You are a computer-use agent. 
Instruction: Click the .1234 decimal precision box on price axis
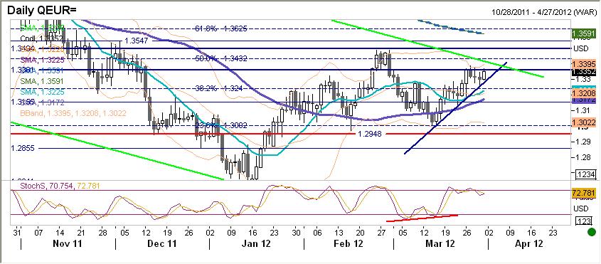[x=586, y=174]
